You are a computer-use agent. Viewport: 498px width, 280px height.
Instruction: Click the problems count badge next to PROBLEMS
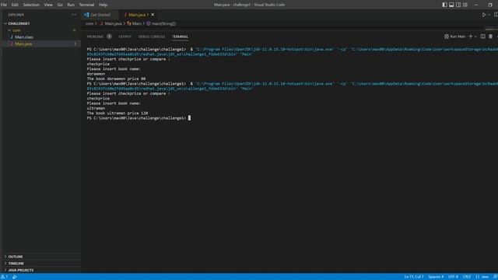[x=109, y=37]
